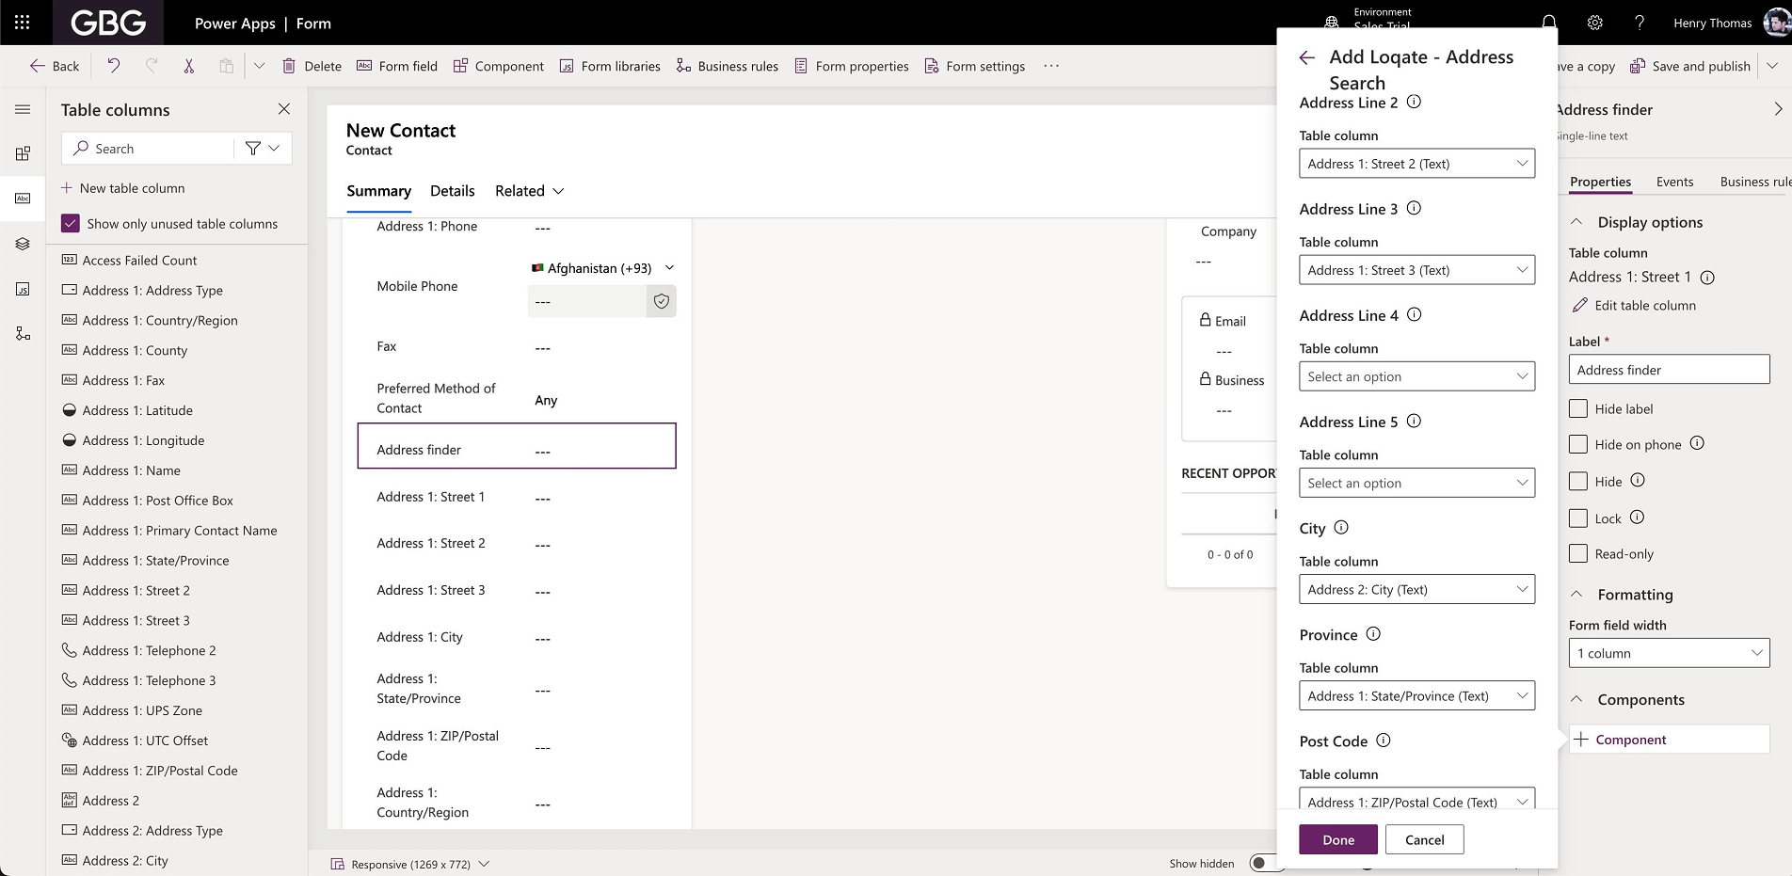Open Form properties from the toolbar
Screen dimensions: 1792x876
[851, 66]
